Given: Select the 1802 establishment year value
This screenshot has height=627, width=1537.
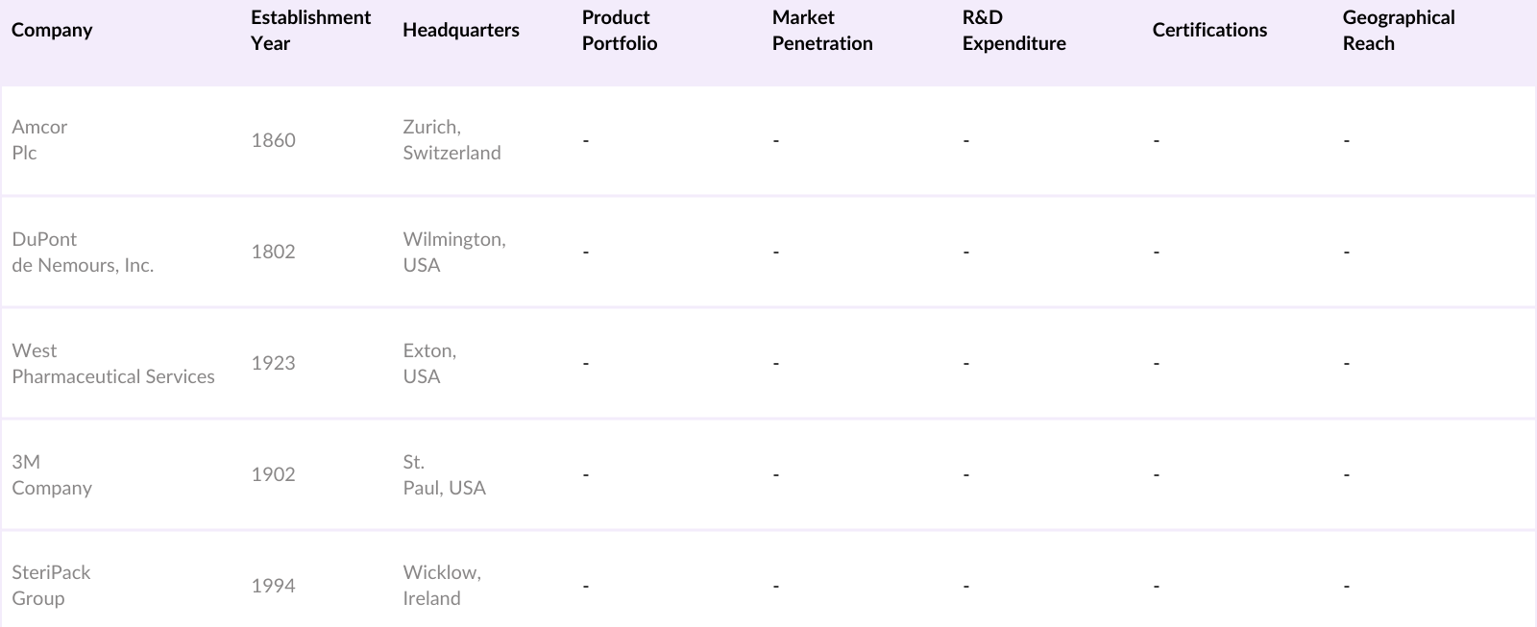Looking at the screenshot, I should [x=273, y=252].
